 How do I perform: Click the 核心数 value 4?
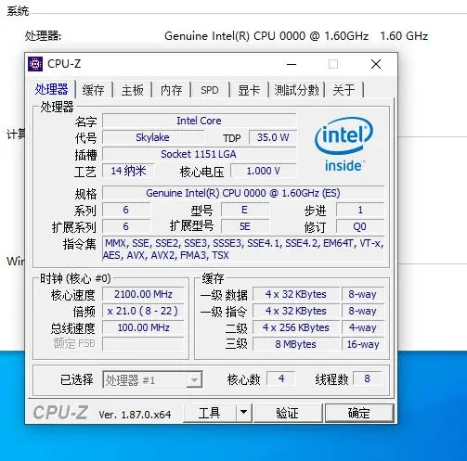pos(281,378)
